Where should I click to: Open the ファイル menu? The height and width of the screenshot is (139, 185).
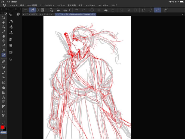click(x=13, y=5)
